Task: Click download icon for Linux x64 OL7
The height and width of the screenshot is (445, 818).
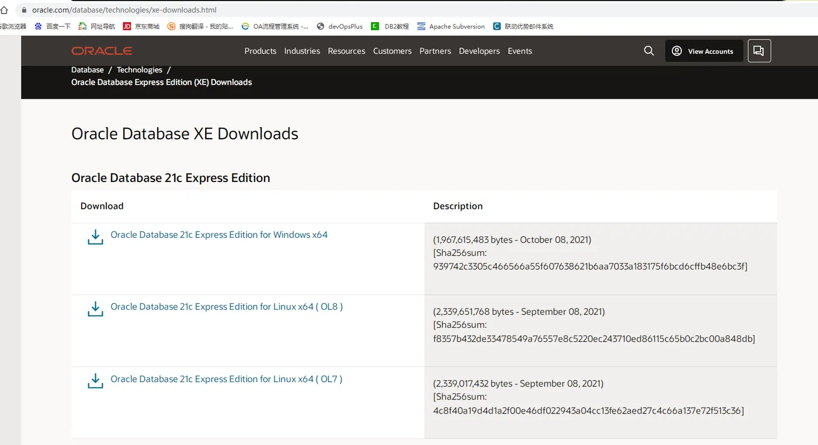Action: 95,381
